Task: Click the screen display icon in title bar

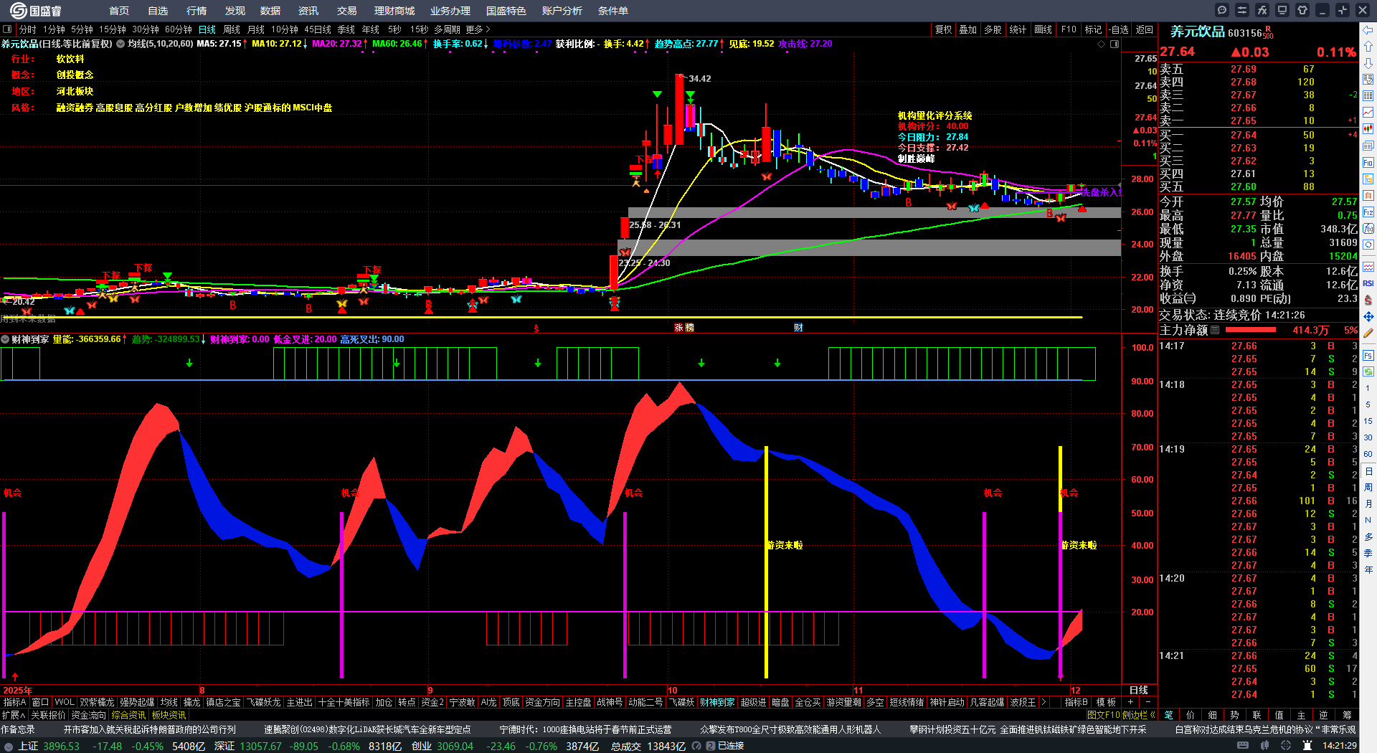Action: click(x=1282, y=10)
